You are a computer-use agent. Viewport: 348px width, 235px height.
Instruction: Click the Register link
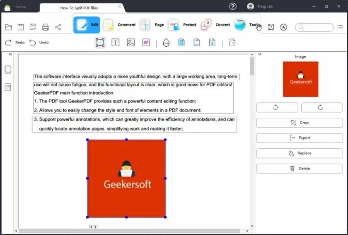coord(266,7)
